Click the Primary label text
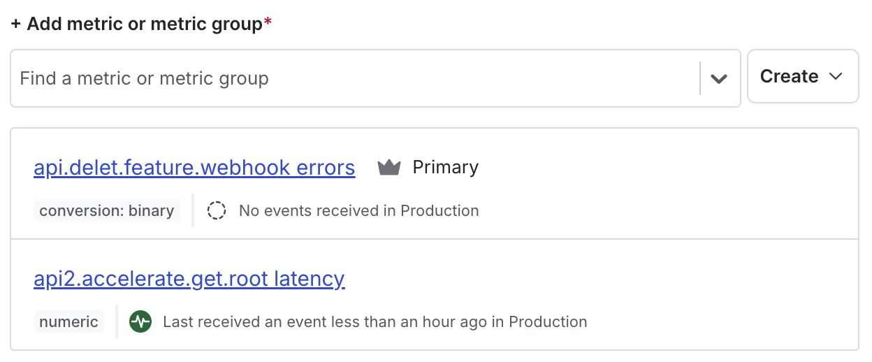This screenshot has height=362, width=872. pos(445,168)
